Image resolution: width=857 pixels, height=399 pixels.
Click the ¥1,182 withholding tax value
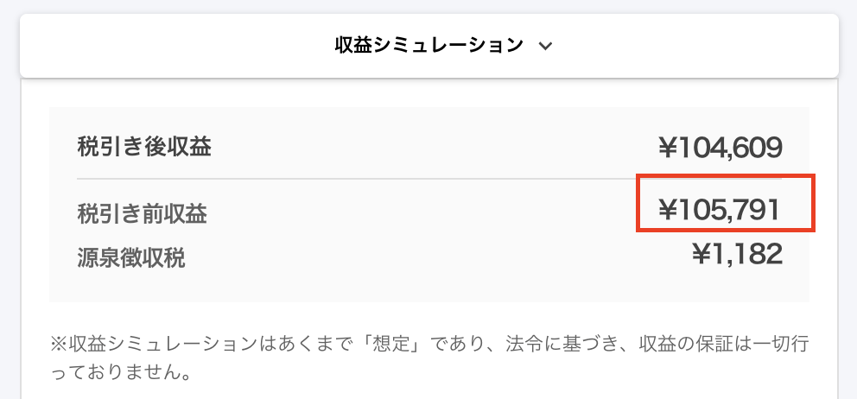[737, 254]
